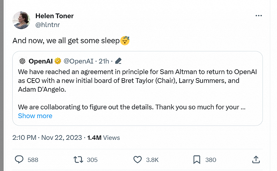Click Helen Toner's profile picture
The image size is (277, 171).
coord(21,20)
